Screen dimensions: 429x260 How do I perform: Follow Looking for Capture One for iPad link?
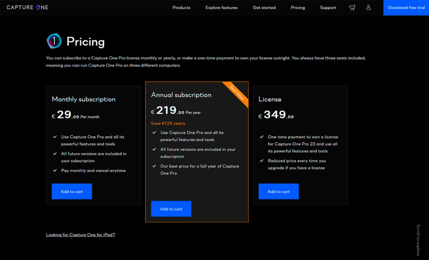(x=80, y=234)
